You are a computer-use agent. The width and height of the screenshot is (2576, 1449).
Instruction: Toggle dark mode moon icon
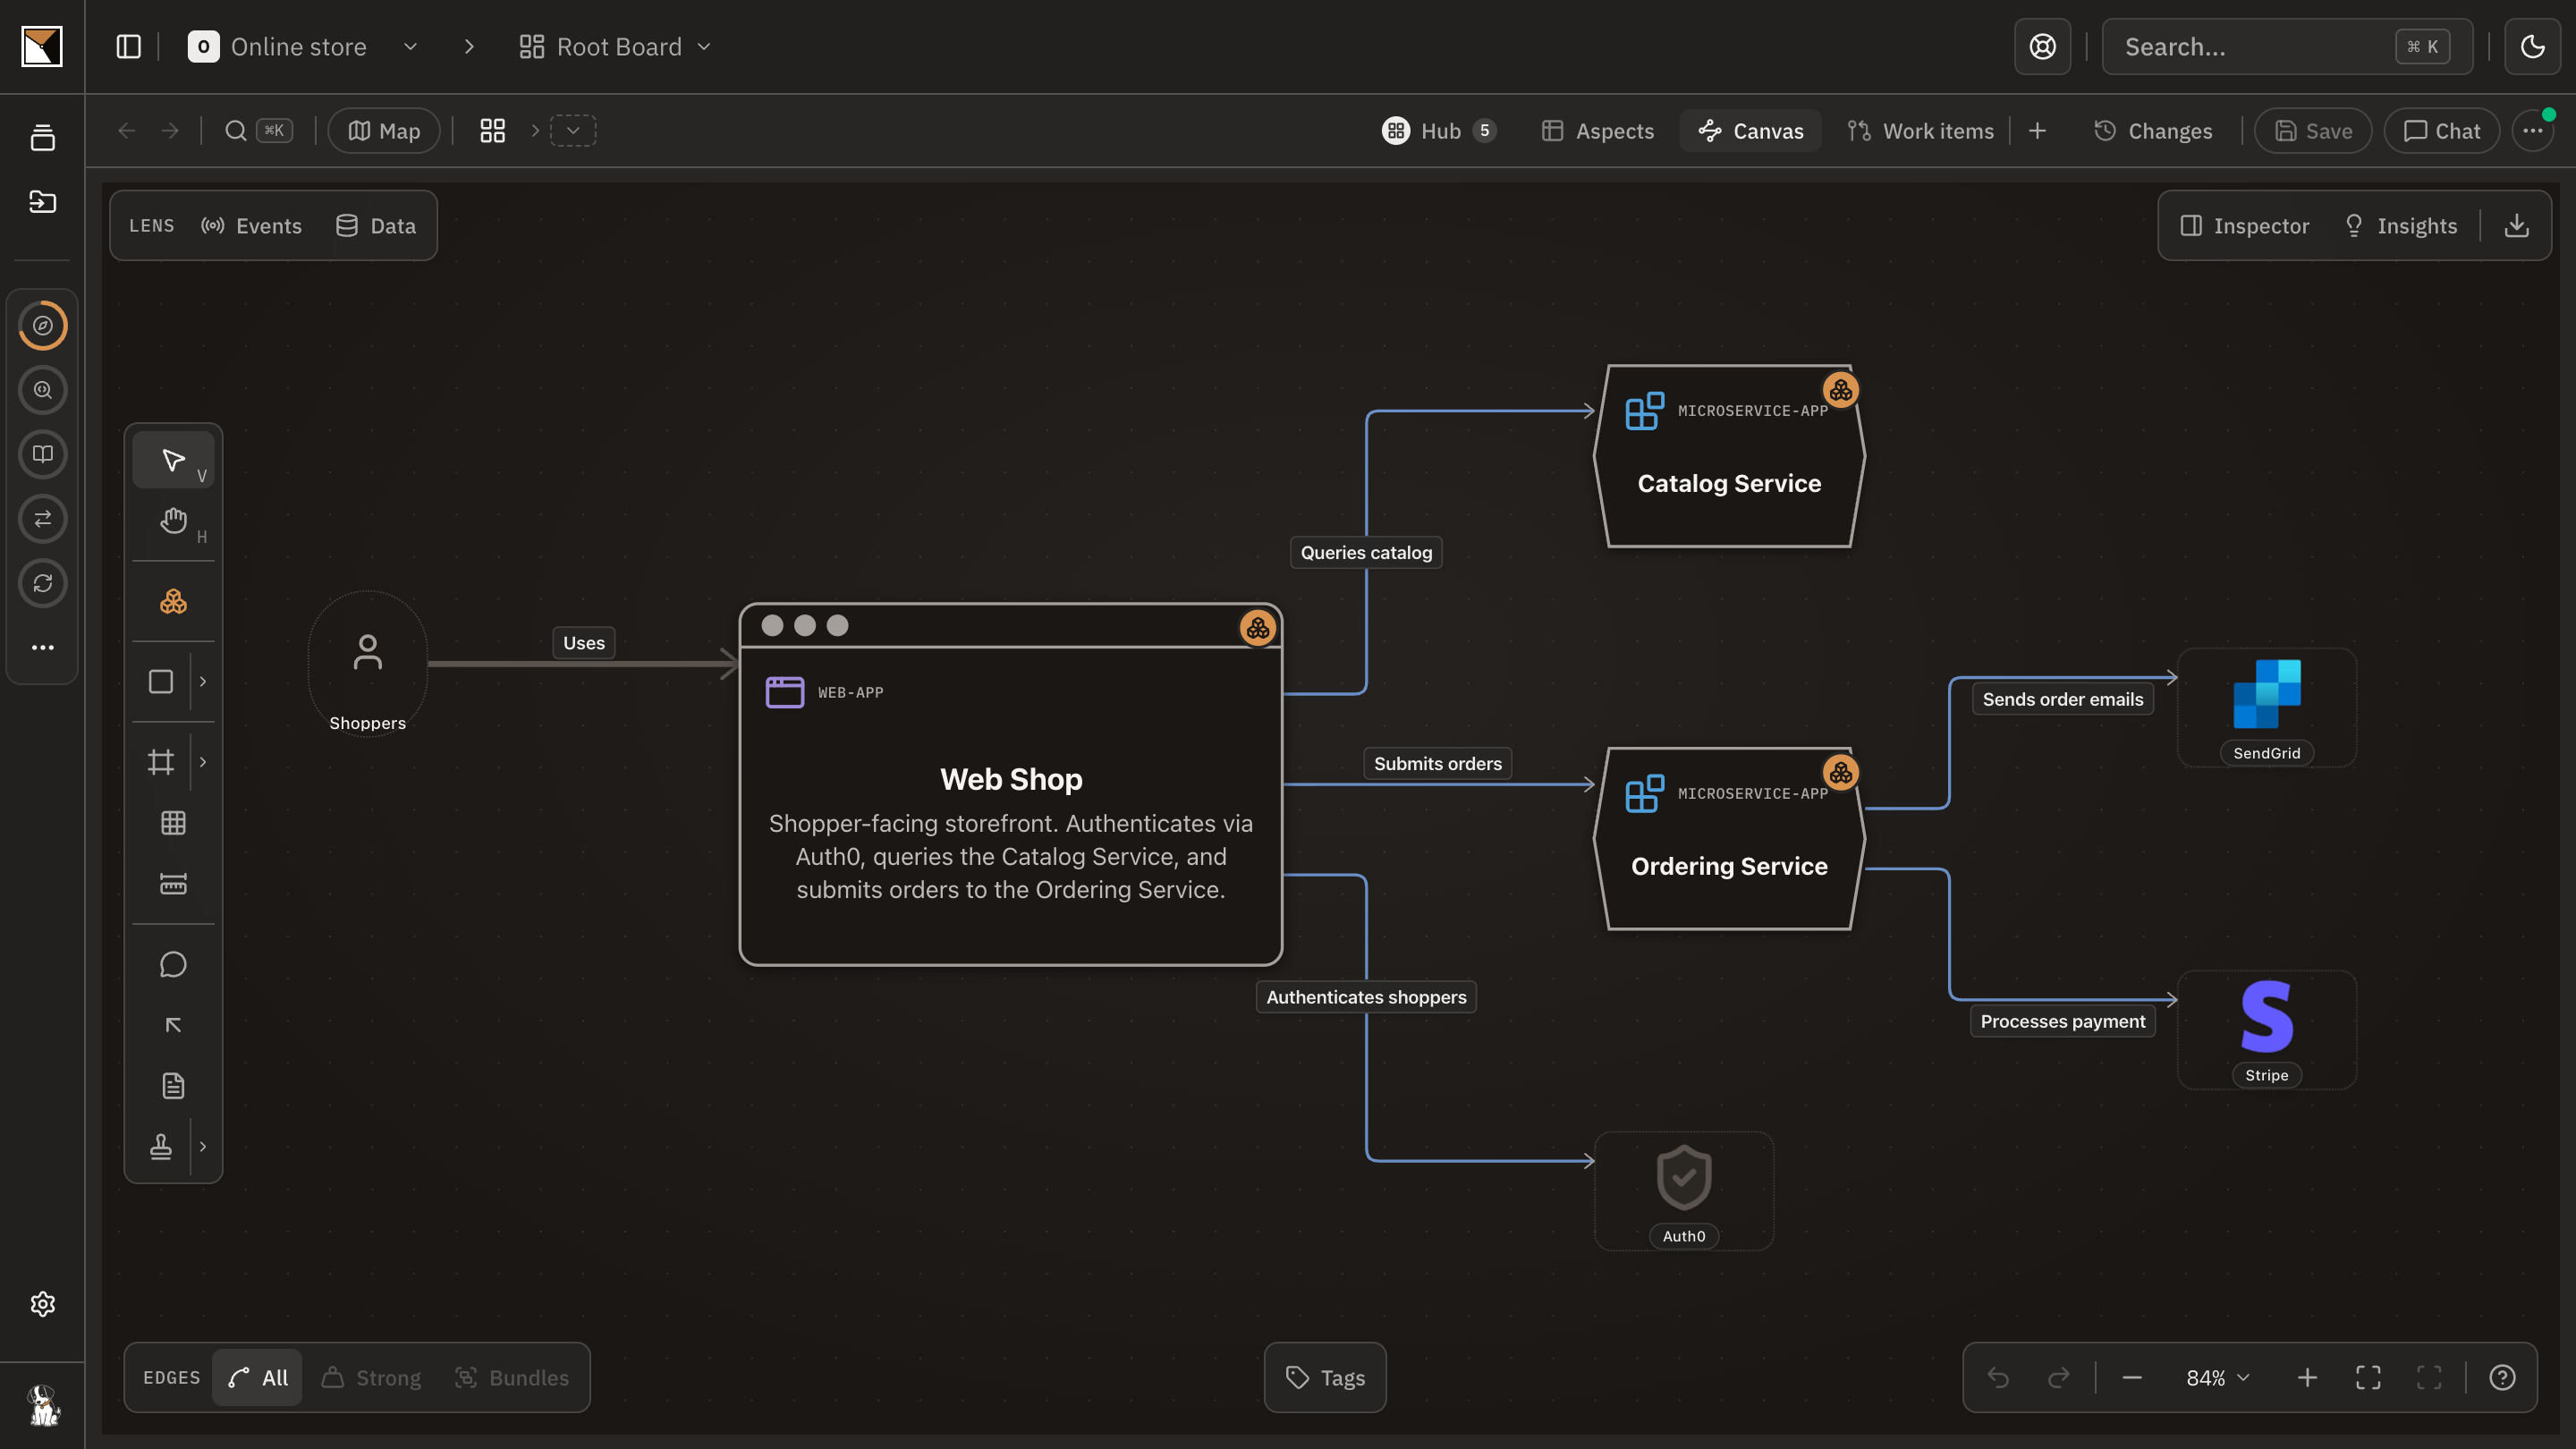pyautogui.click(x=2532, y=46)
